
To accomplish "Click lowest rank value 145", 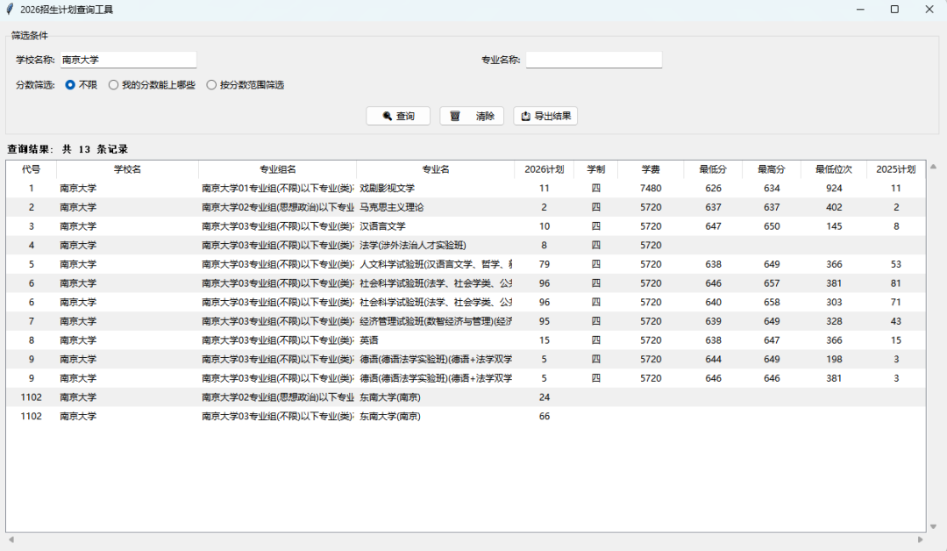I will pyautogui.click(x=834, y=226).
